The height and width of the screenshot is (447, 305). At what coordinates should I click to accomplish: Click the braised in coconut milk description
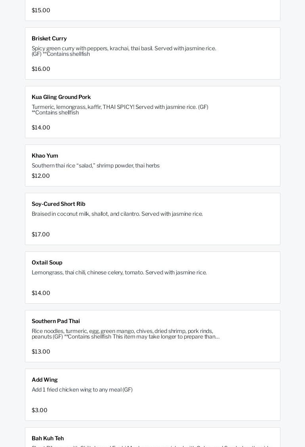[x=117, y=214]
